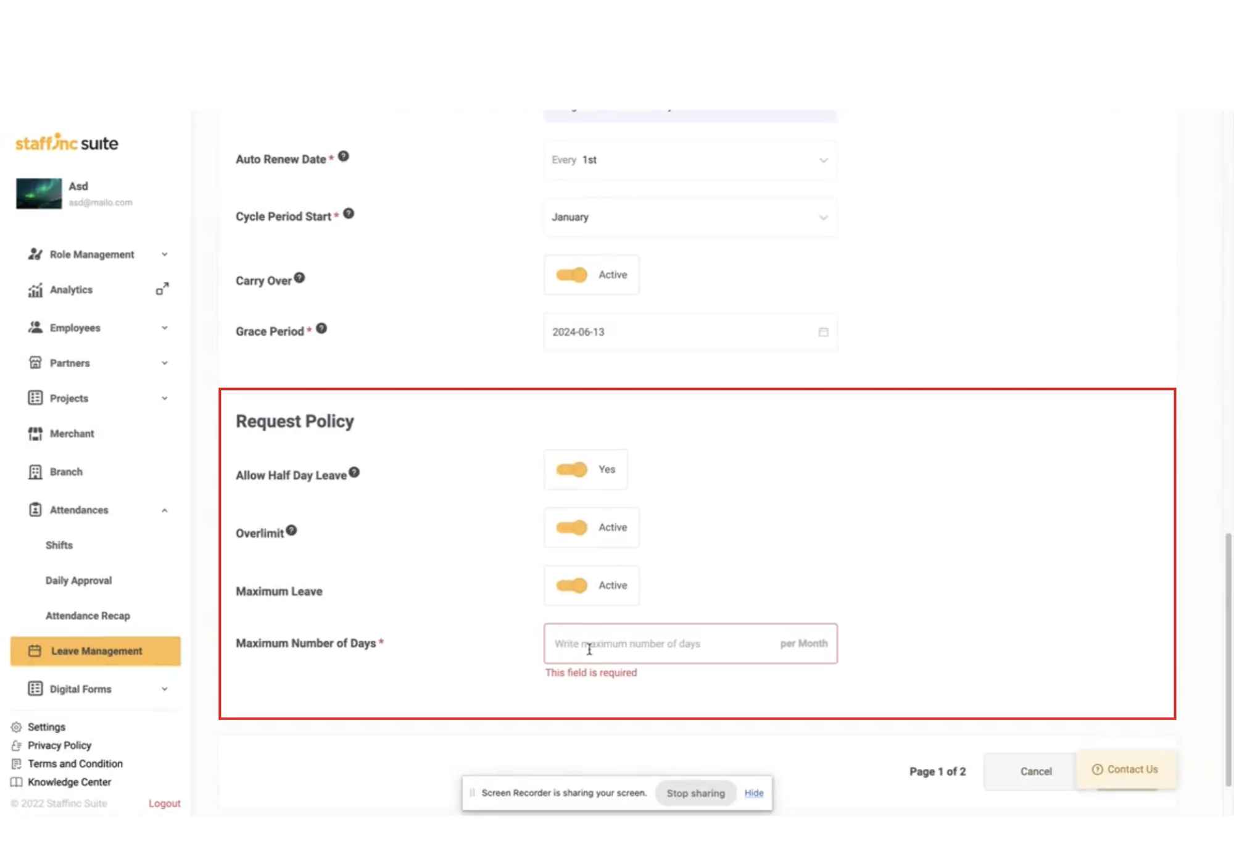Click the Cancel button
The width and height of the screenshot is (1234, 862).
click(1035, 771)
